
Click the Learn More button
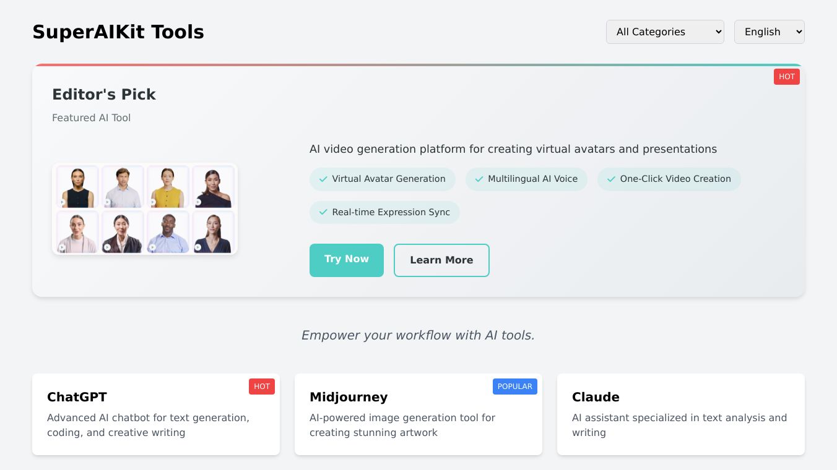pos(441,260)
